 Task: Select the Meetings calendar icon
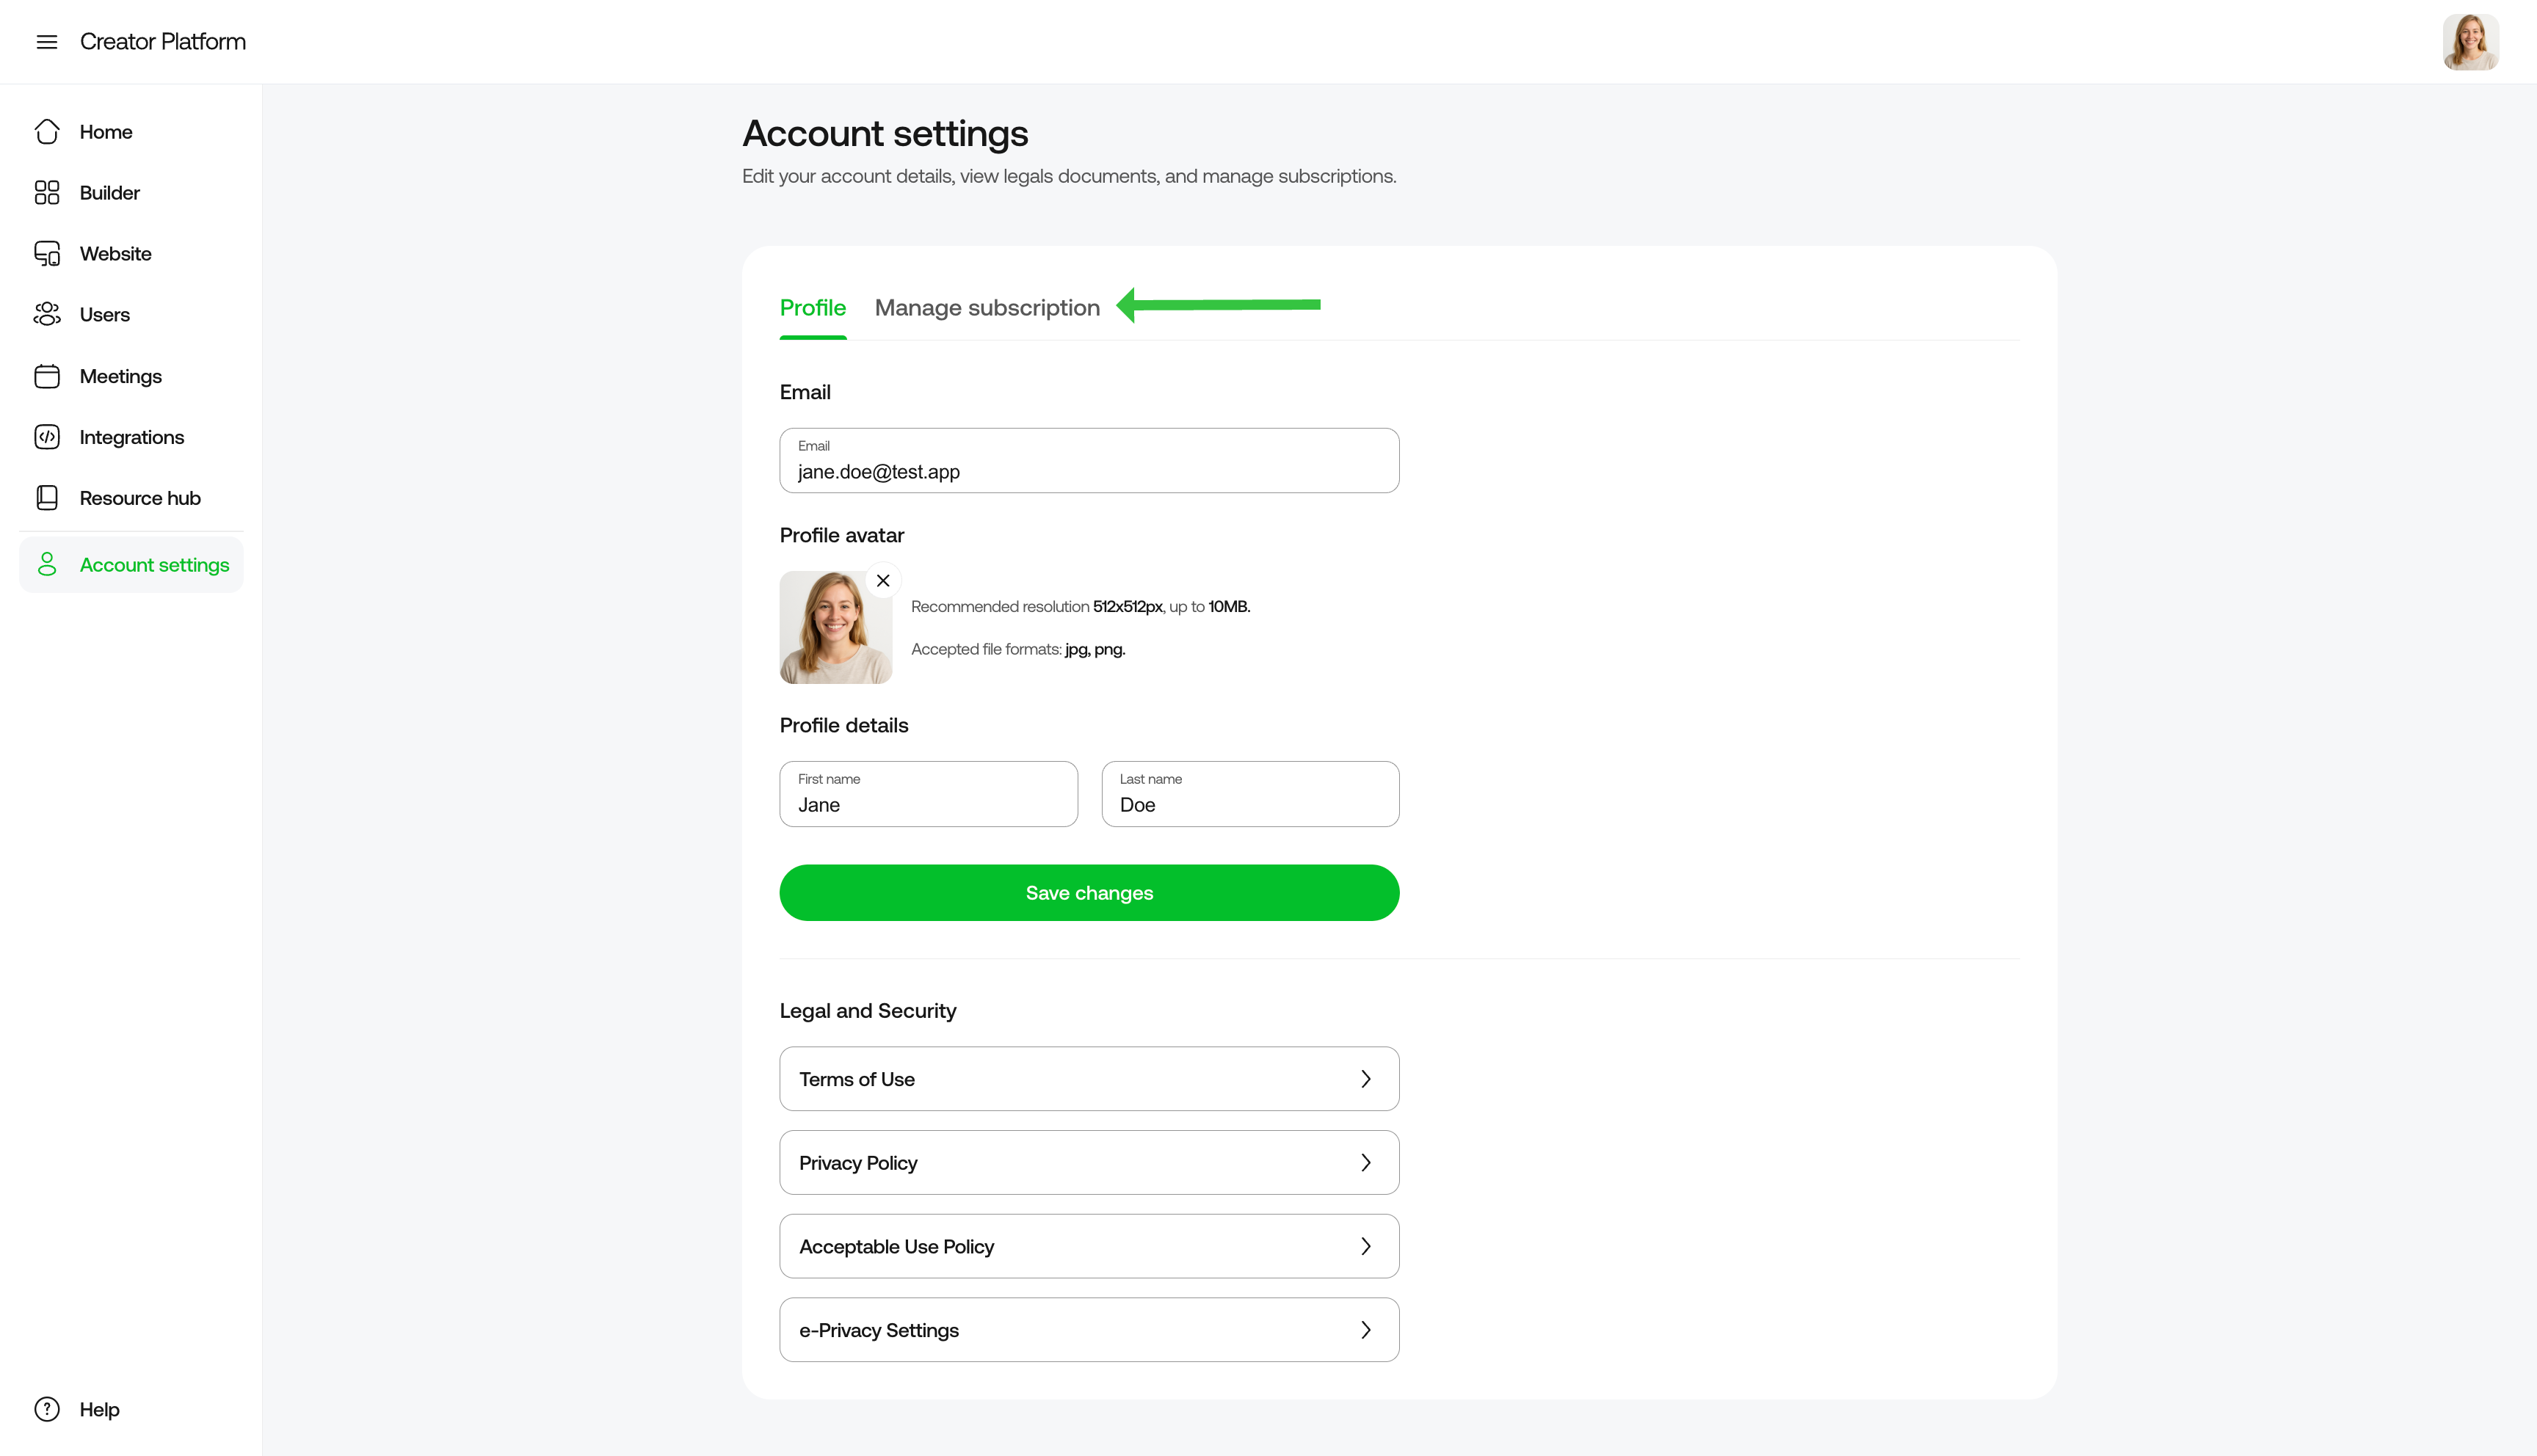pyautogui.click(x=47, y=375)
